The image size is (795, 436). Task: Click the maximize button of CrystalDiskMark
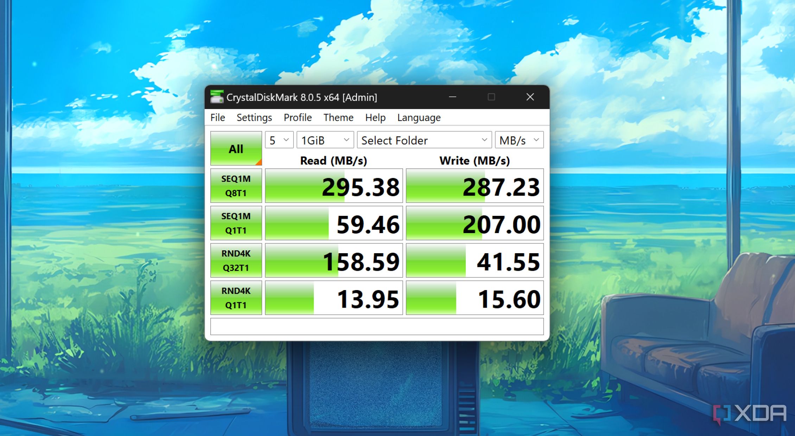[491, 97]
